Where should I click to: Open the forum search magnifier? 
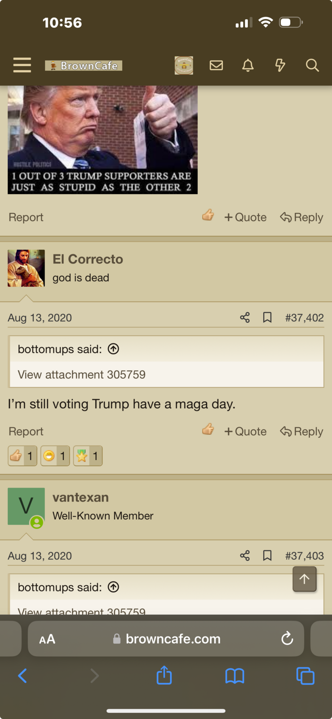point(312,66)
